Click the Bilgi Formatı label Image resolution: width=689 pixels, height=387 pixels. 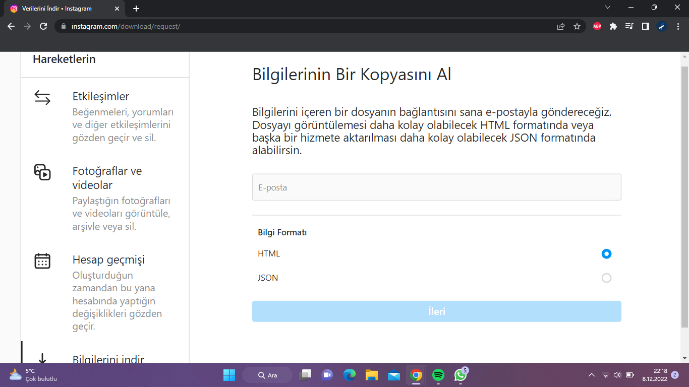282,233
